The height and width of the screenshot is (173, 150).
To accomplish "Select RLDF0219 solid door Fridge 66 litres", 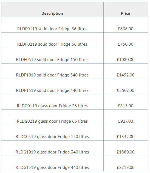I will pos(52,44).
